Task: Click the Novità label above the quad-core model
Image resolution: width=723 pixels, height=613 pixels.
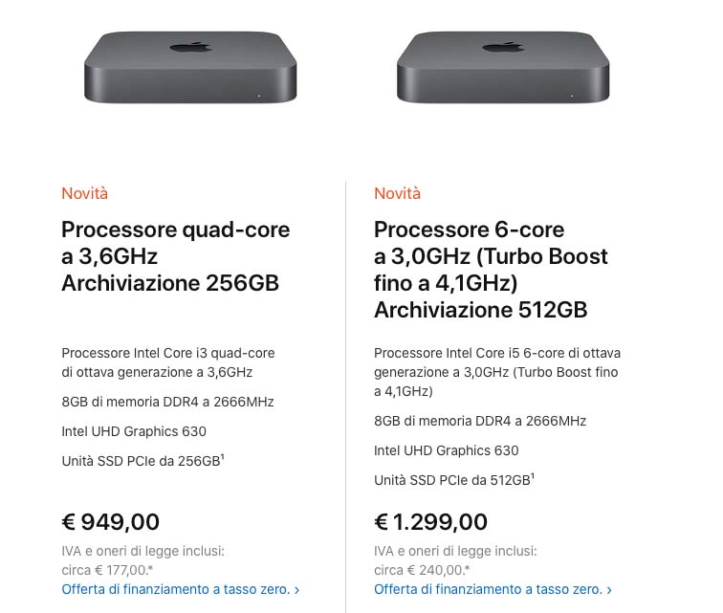Action: click(x=84, y=193)
